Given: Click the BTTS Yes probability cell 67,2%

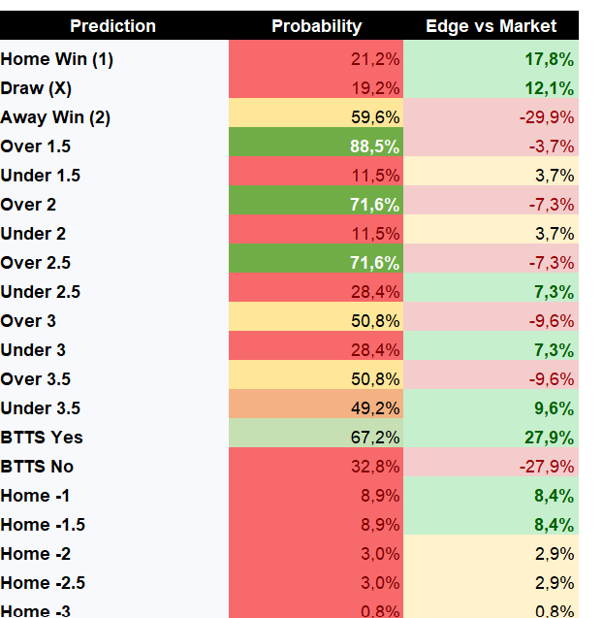Looking at the screenshot, I should coord(316,438).
